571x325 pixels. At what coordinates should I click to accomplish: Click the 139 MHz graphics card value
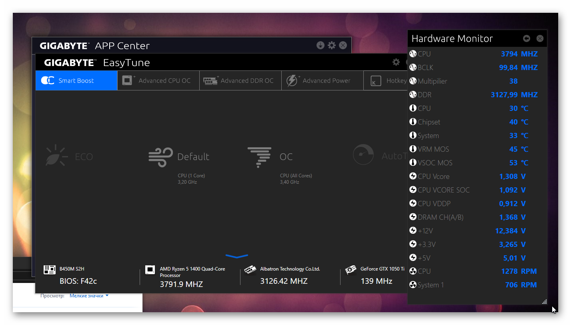tap(376, 281)
